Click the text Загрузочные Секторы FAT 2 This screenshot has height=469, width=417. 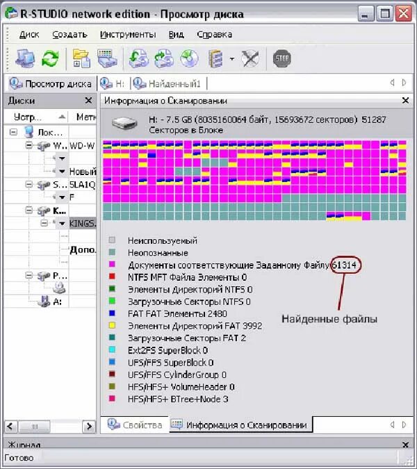point(187,338)
